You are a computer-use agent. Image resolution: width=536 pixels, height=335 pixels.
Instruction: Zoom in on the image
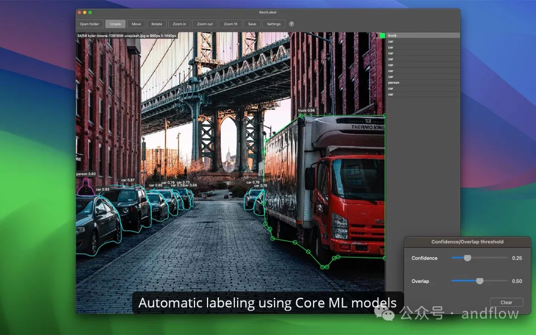click(179, 24)
